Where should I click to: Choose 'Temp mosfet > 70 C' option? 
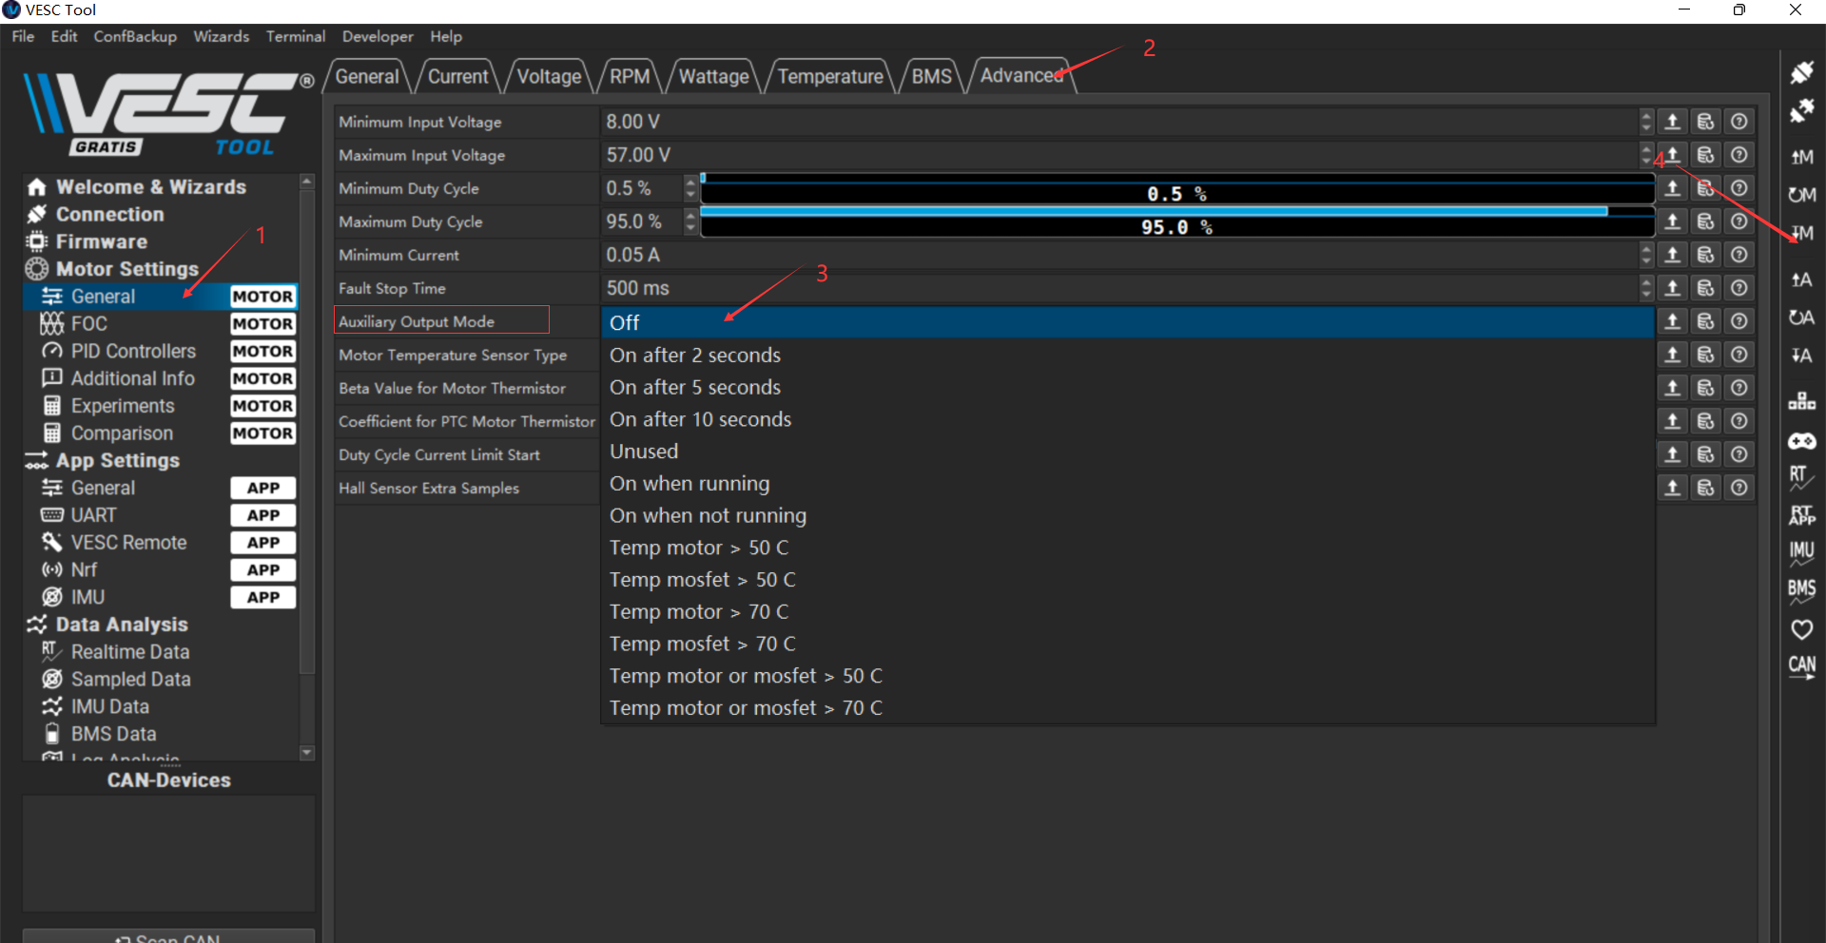(1128, 645)
